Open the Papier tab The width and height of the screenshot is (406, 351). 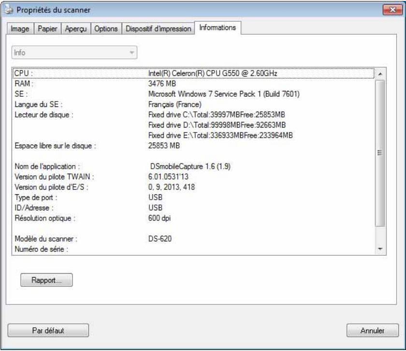[47, 29]
